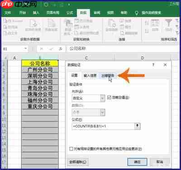Viewport: 181px width, 170px height.
Task: Open the File (文件) tab
Action: click(x=8, y=13)
